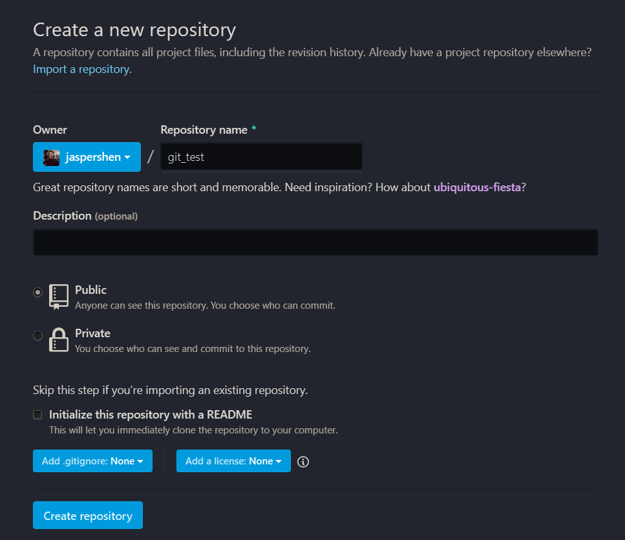Viewport: 625px width, 540px height.
Task: Click the info icon beside the license dropdown
Action: (302, 462)
